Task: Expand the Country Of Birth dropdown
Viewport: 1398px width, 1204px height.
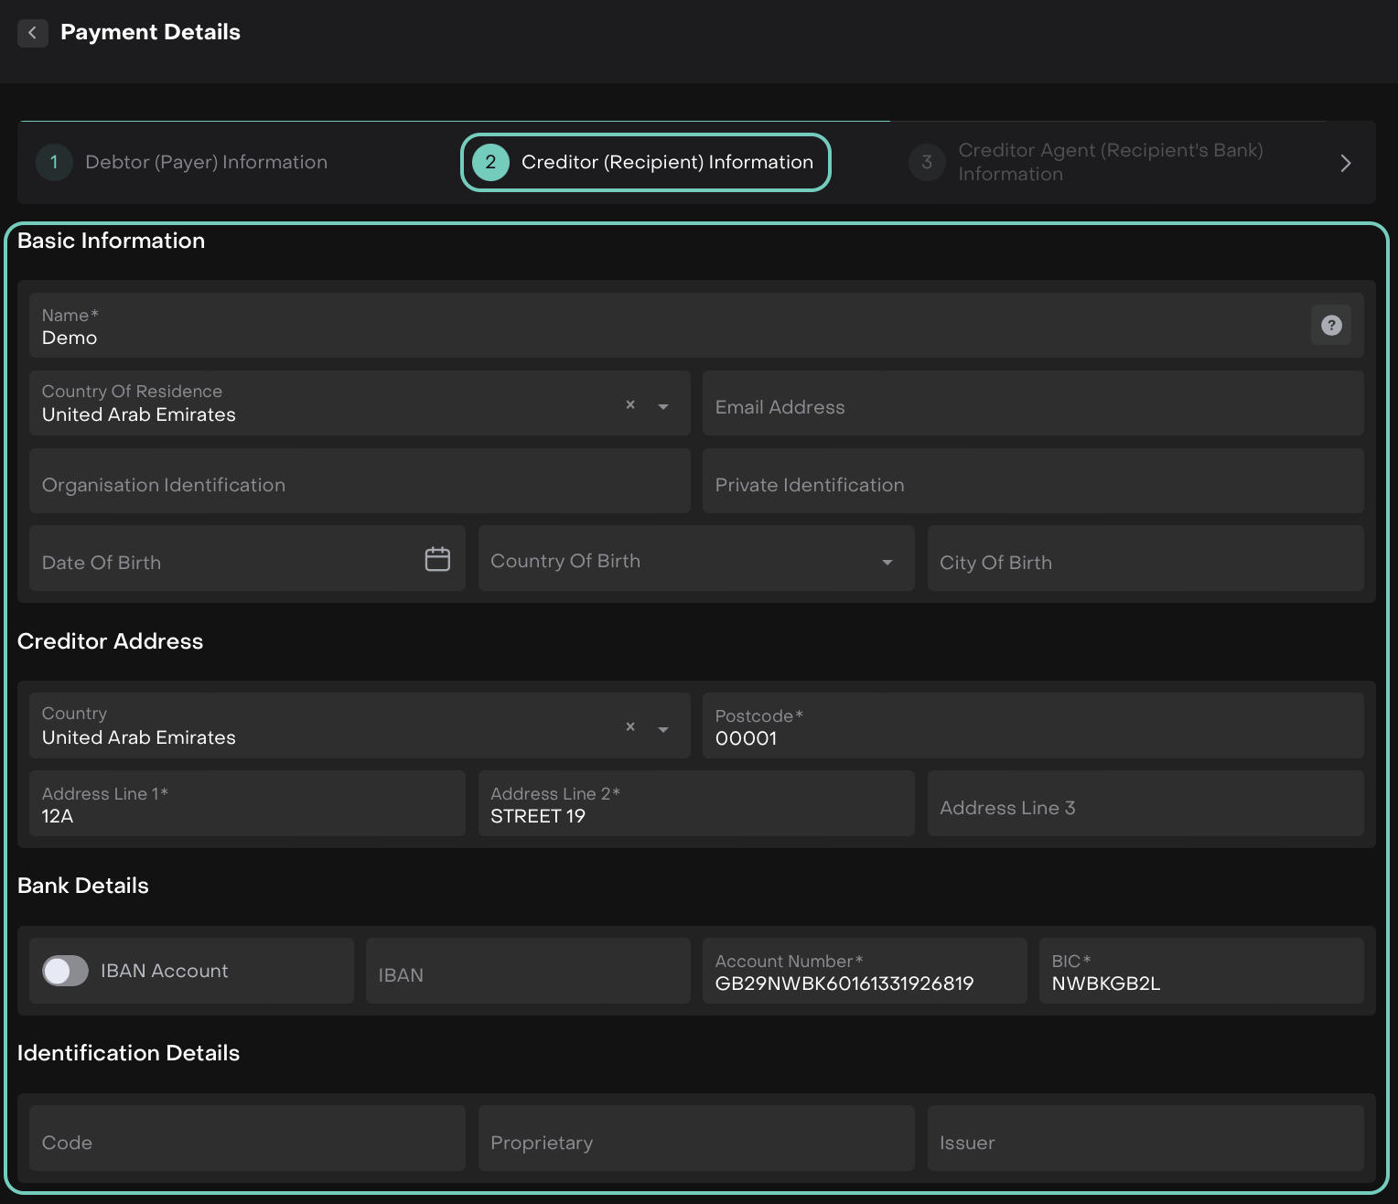Action: (x=887, y=562)
